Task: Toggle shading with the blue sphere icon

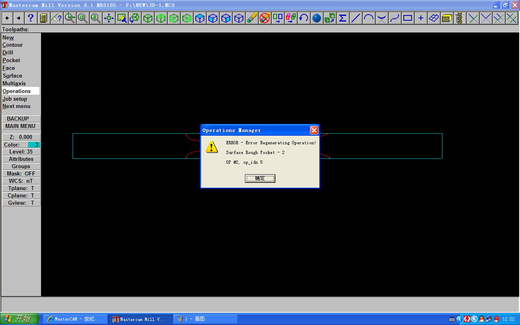Action: point(317,18)
